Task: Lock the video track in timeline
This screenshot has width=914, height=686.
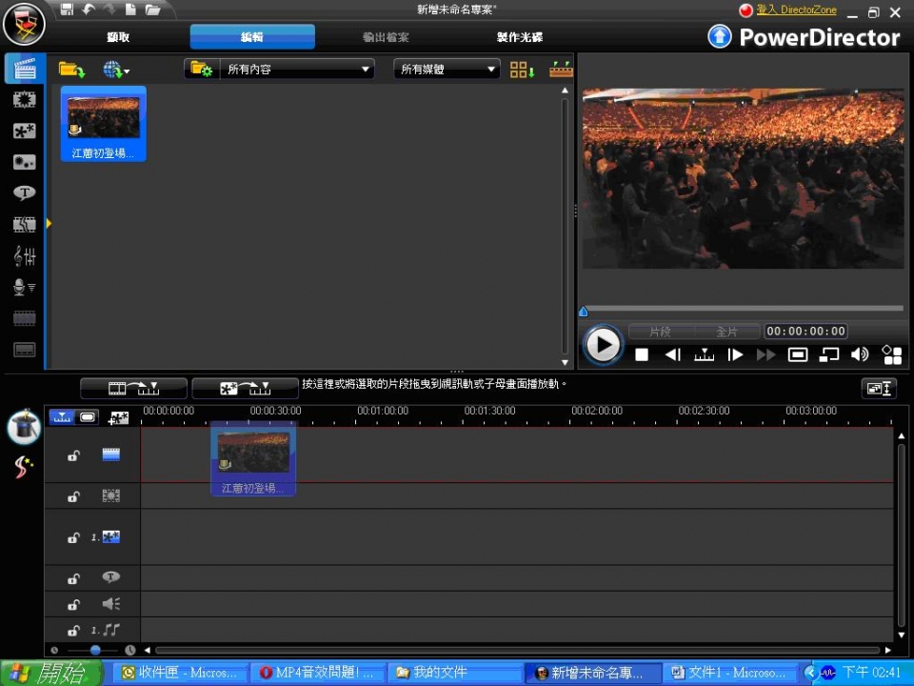Action: click(73, 456)
